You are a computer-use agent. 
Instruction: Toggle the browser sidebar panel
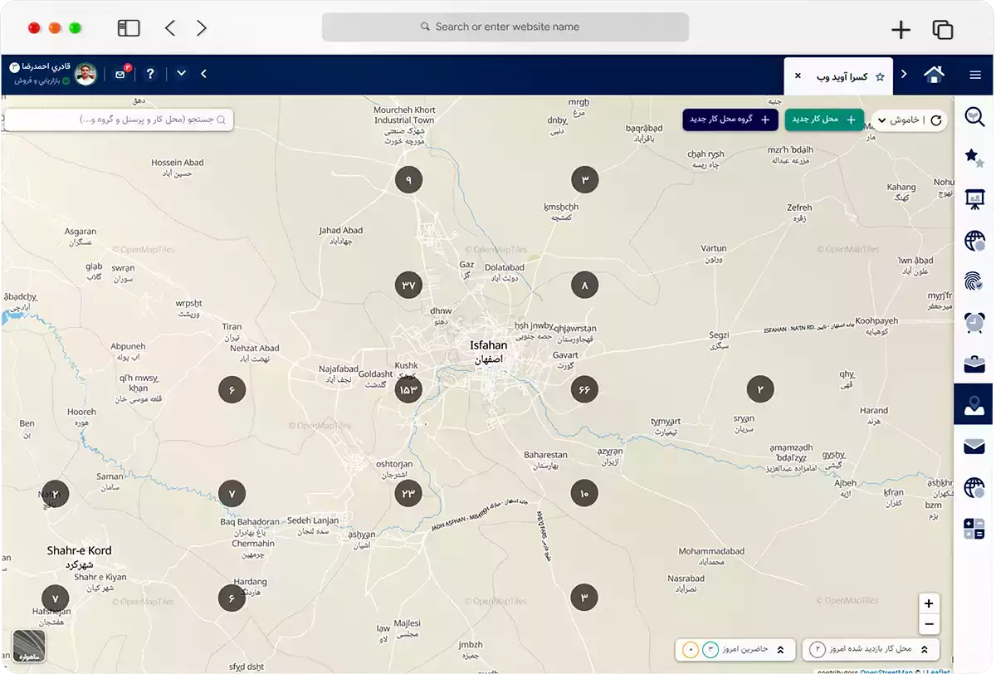click(129, 27)
